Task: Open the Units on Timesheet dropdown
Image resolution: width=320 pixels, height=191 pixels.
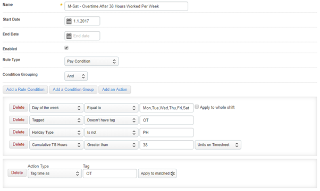Action: [x=218, y=145]
